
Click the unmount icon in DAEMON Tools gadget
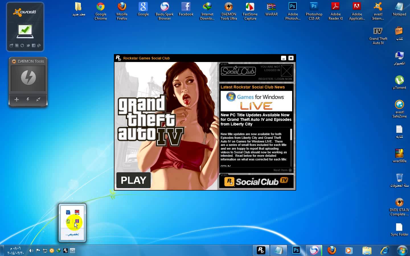(38, 100)
